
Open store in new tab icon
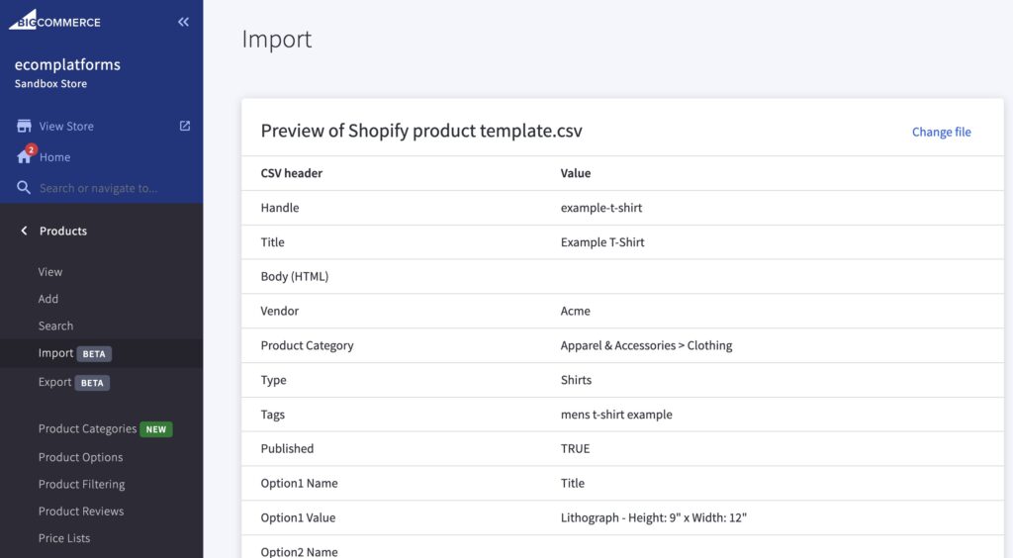pyautogui.click(x=184, y=126)
